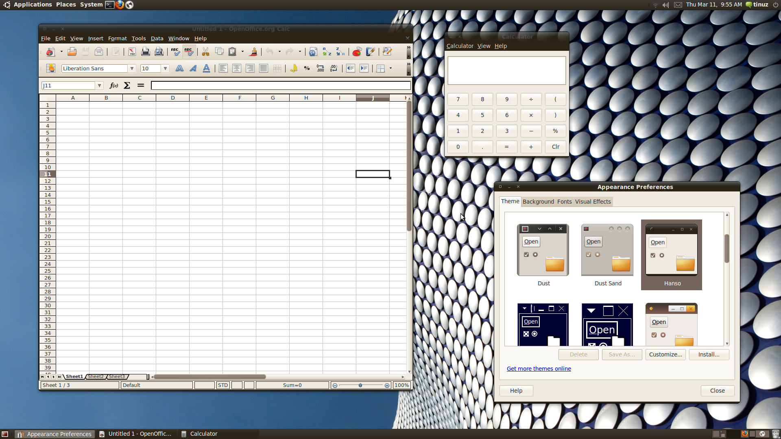The image size is (781, 439).
Task: Open the Function Wizard f(x) icon
Action: click(x=114, y=85)
